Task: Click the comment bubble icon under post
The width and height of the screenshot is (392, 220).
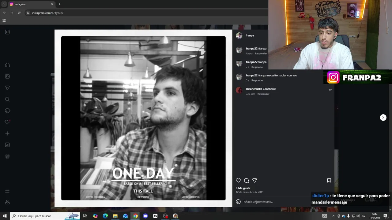Action: tap(247, 181)
